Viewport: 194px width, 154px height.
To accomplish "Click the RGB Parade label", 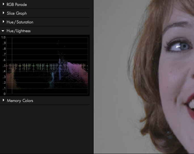I will pos(16,5).
